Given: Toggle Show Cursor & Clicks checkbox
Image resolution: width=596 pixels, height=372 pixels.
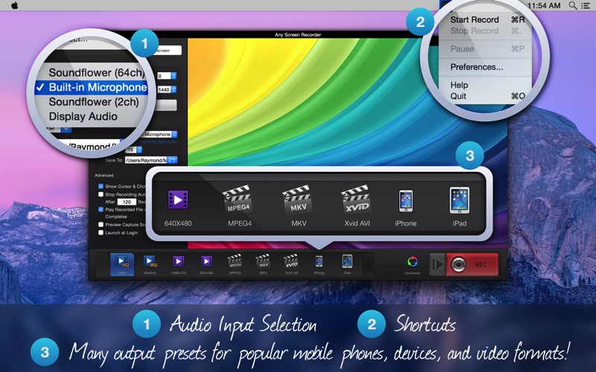Looking at the screenshot, I should 101,186.
